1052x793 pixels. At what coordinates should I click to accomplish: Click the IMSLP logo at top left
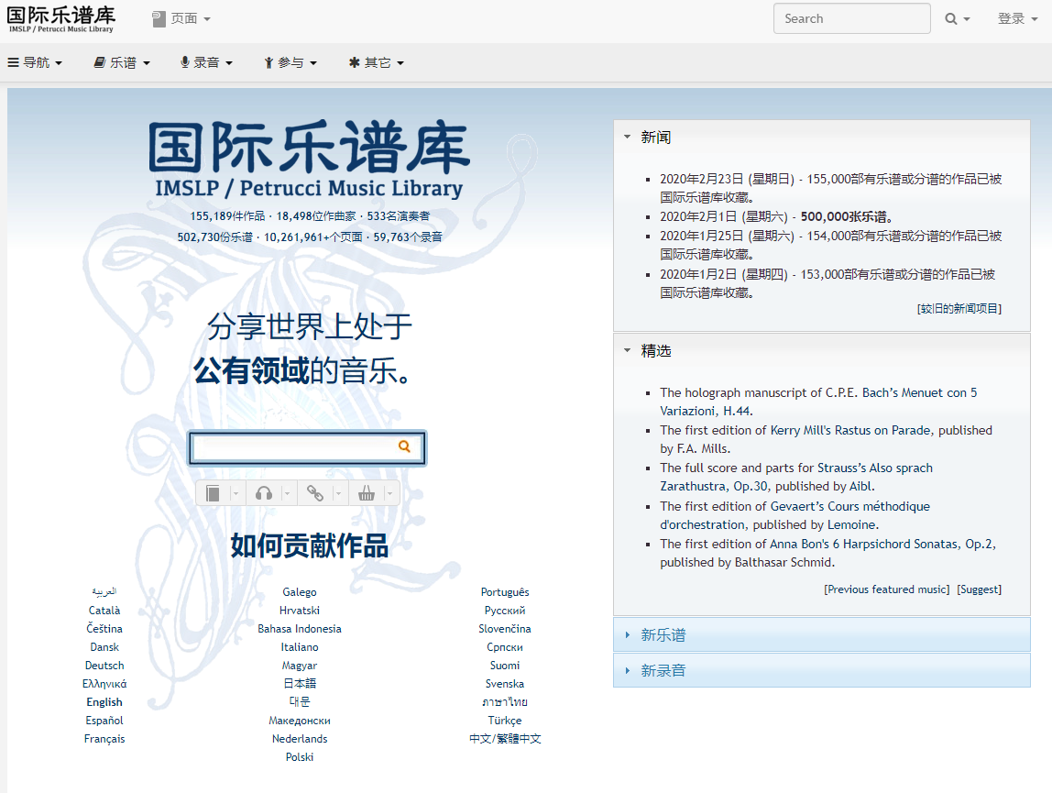coord(61,19)
